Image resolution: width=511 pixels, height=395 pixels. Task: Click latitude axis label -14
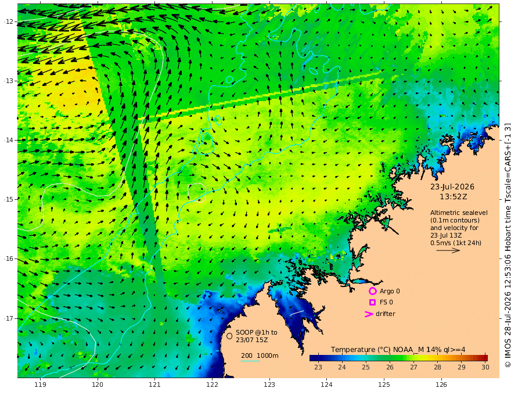[9, 141]
